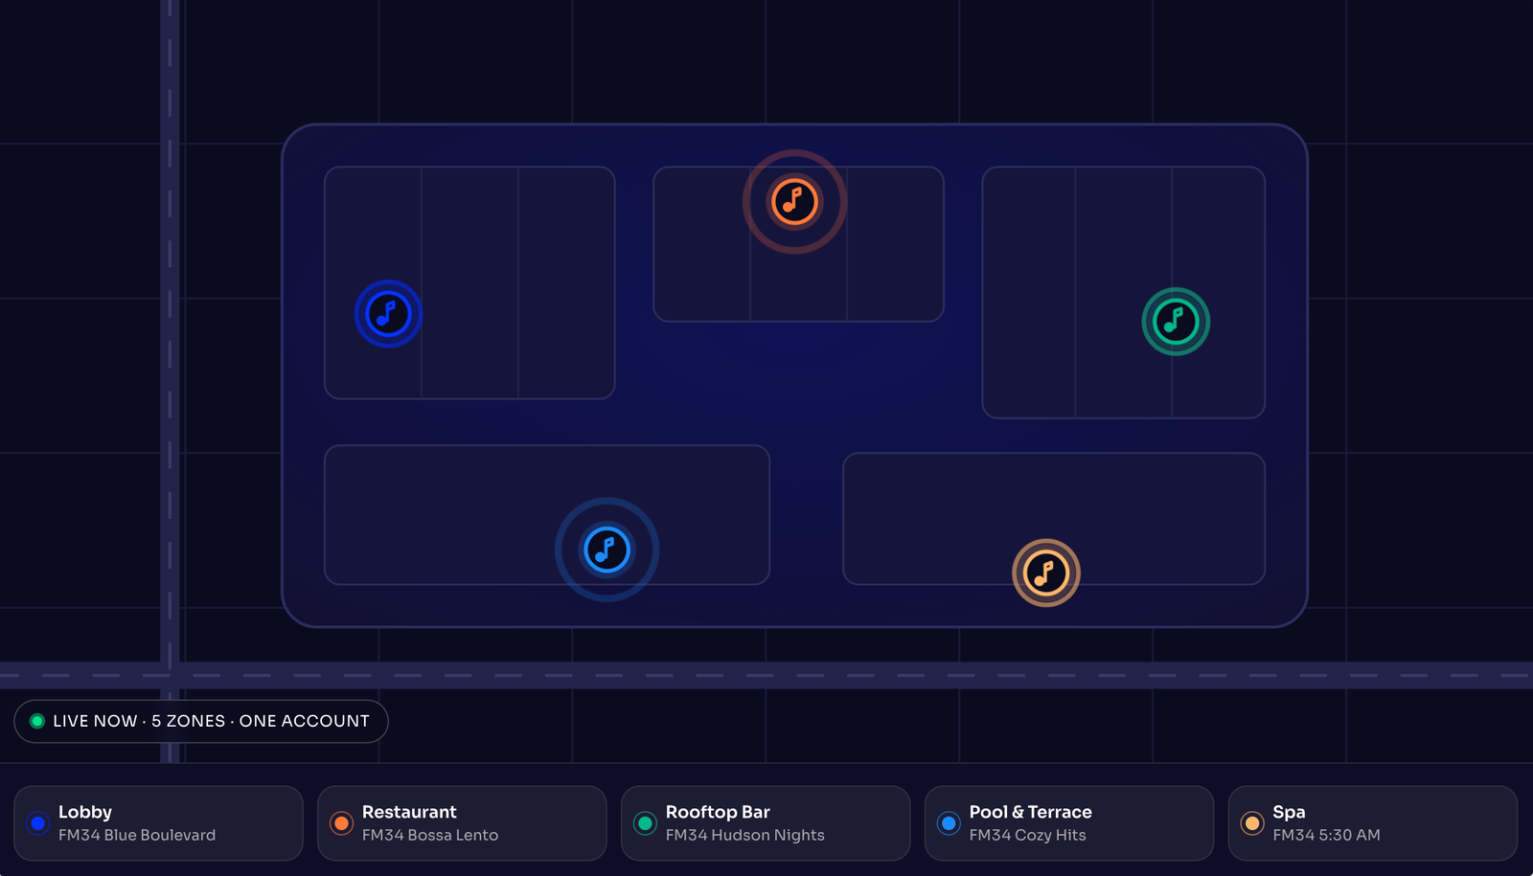Viewport: 1533px width, 876px height.
Task: Click the green music note zone marker
Action: click(x=1176, y=322)
